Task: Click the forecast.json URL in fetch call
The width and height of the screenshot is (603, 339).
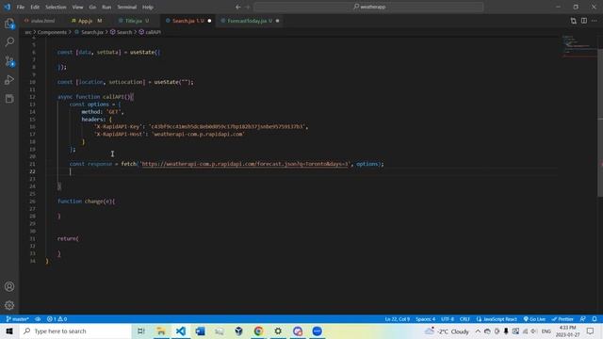Action: coord(245,164)
